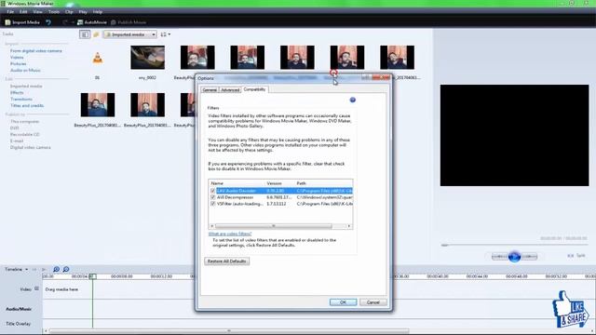Click the preview seek bar
Screen dimensions: 596x335
point(514,246)
